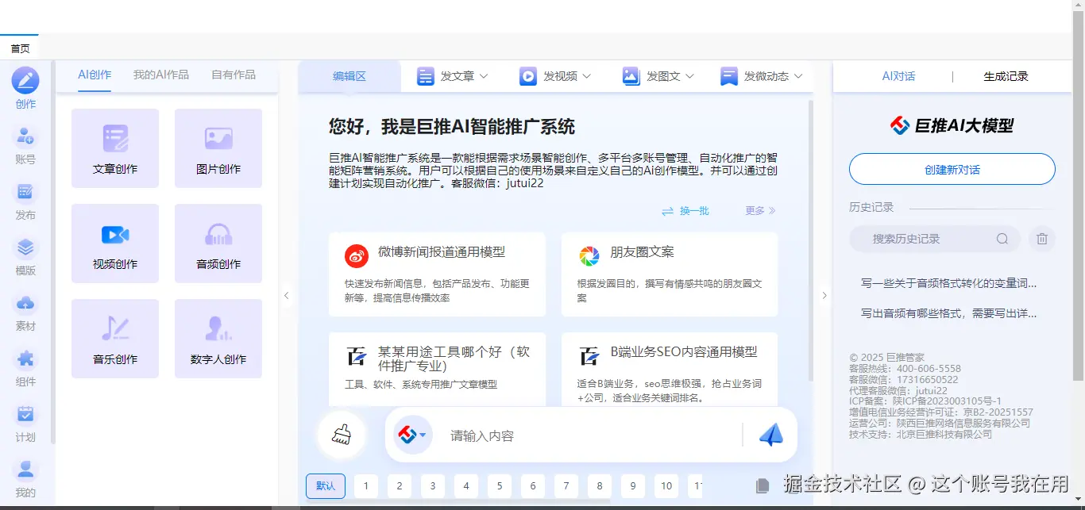Open B端业务SEO内容通用模型 card
This screenshot has width=1085, height=510.
coord(670,370)
